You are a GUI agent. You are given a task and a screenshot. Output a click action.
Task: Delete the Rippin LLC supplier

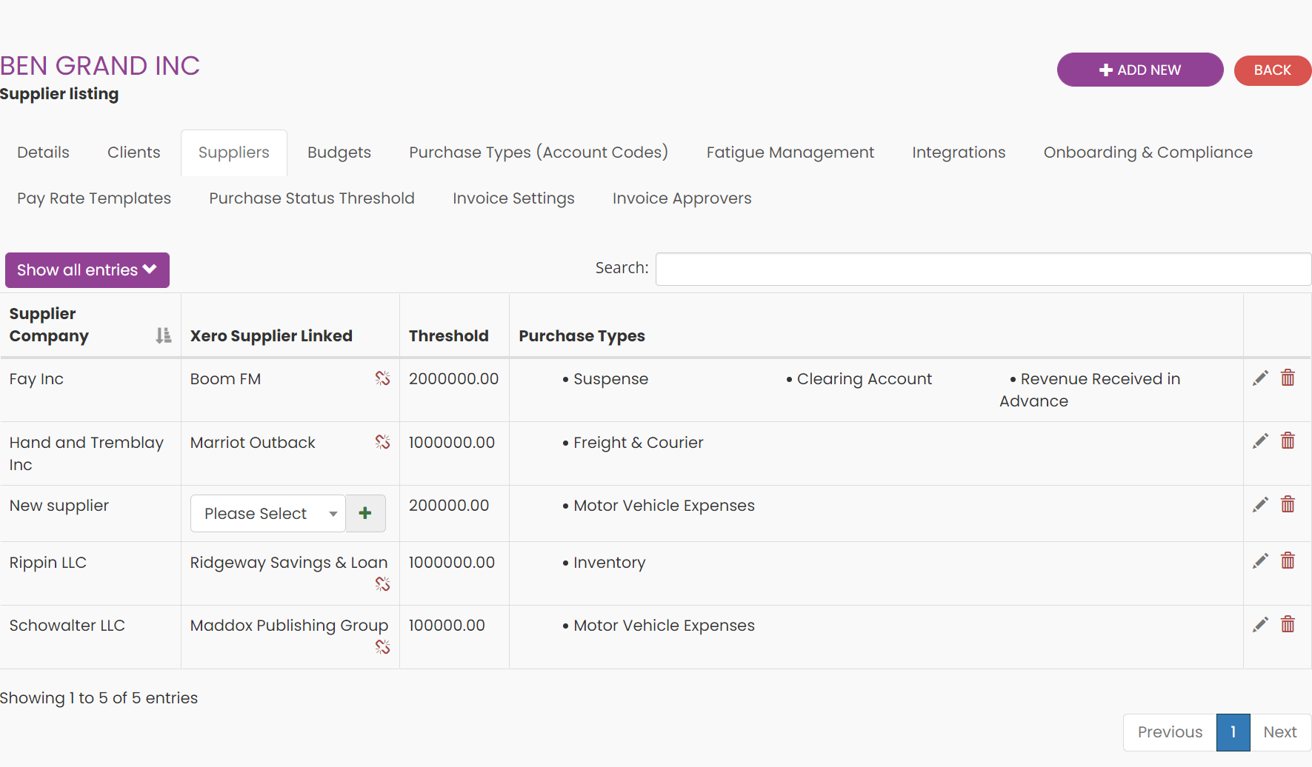(1288, 561)
